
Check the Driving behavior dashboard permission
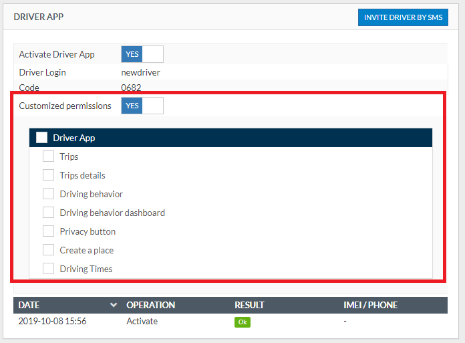click(48, 213)
